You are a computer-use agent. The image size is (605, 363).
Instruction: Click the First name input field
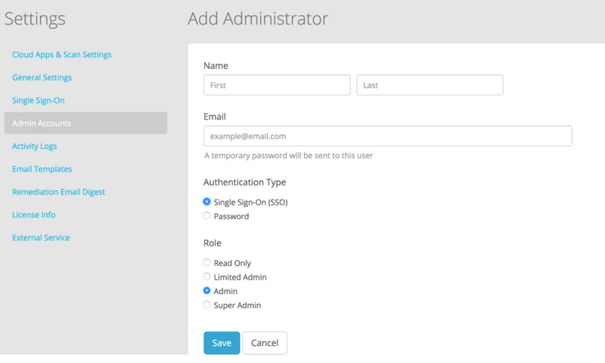[277, 85]
